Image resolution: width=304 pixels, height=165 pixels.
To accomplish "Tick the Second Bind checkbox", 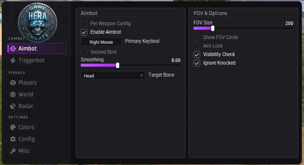I will click(x=84, y=52).
